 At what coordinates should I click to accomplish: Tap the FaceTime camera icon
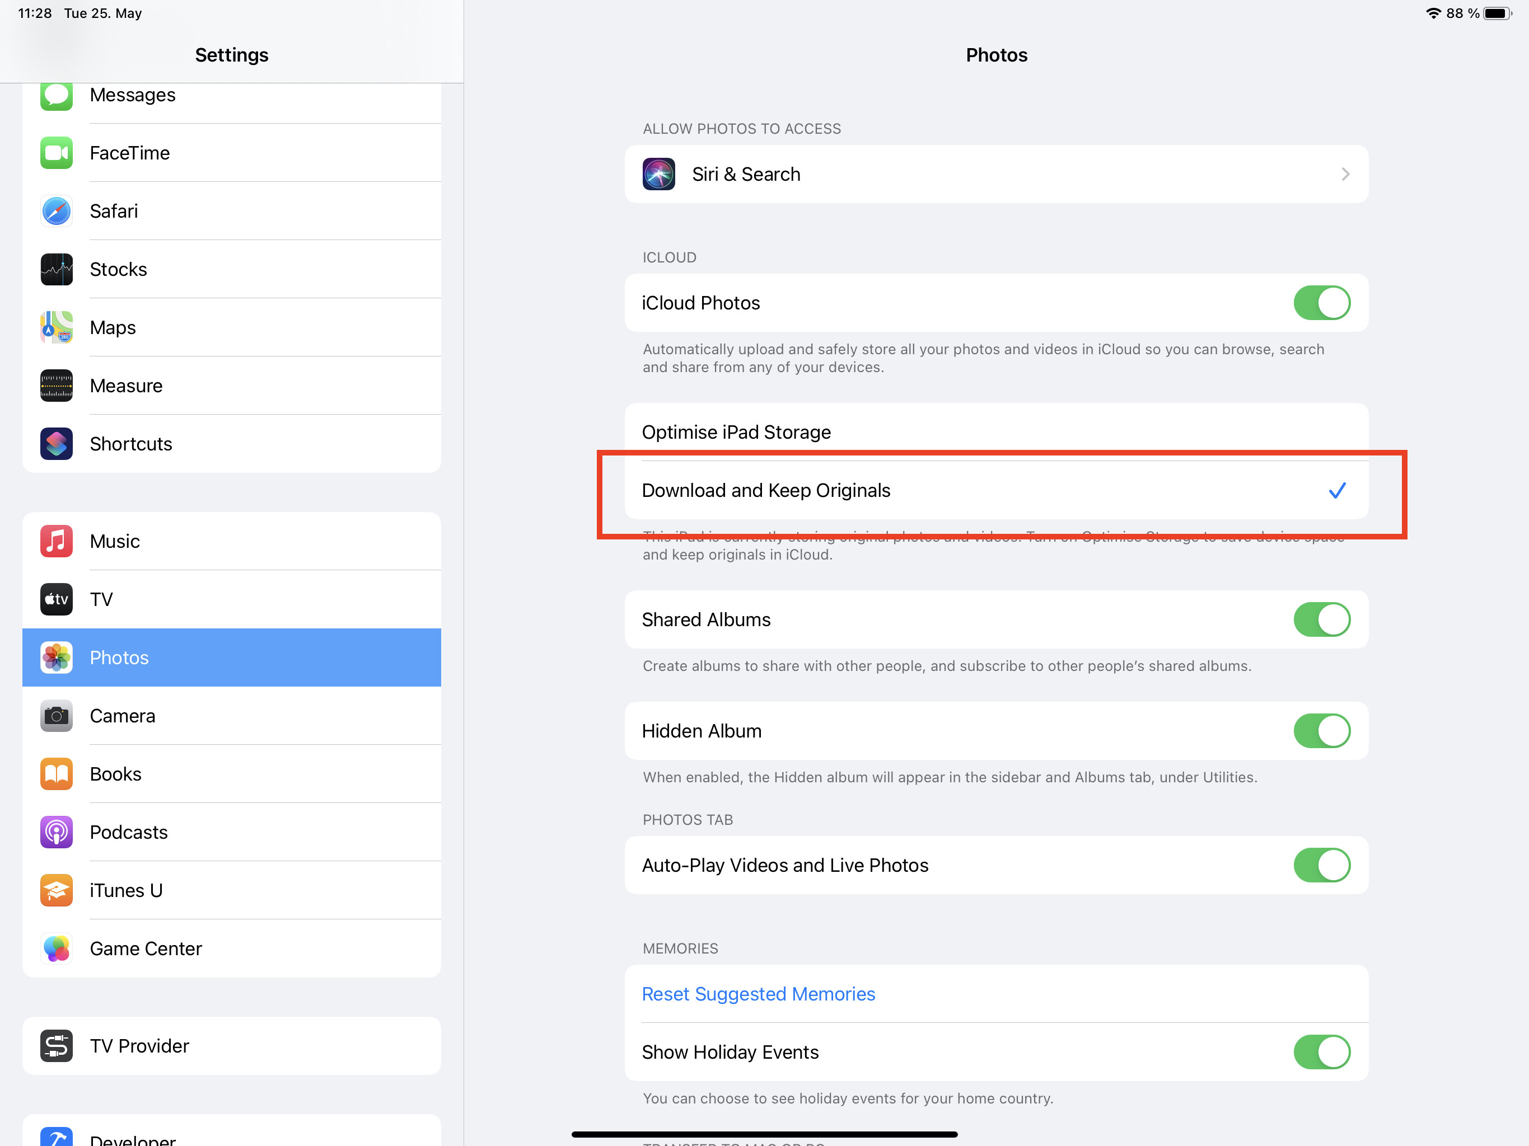point(56,153)
